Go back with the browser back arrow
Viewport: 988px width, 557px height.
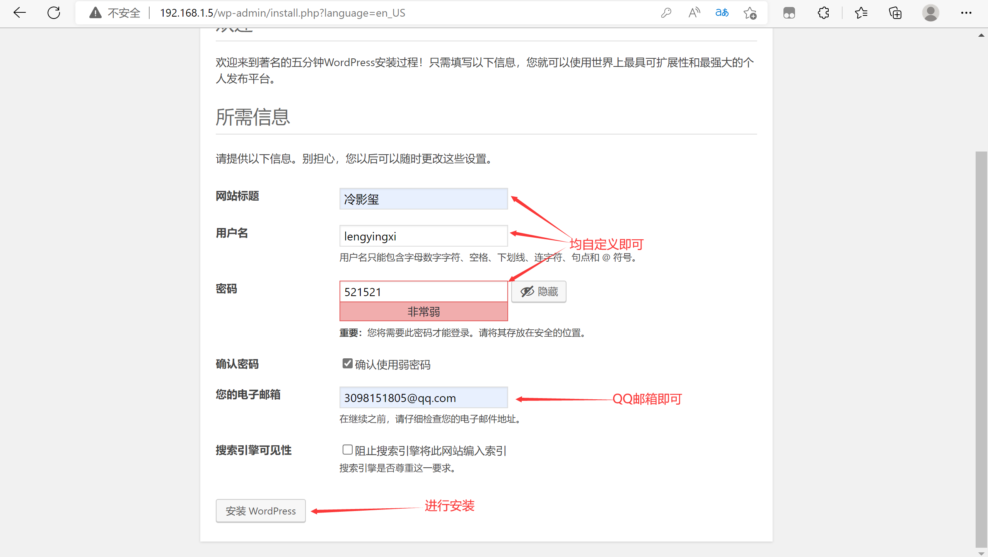pos(19,13)
